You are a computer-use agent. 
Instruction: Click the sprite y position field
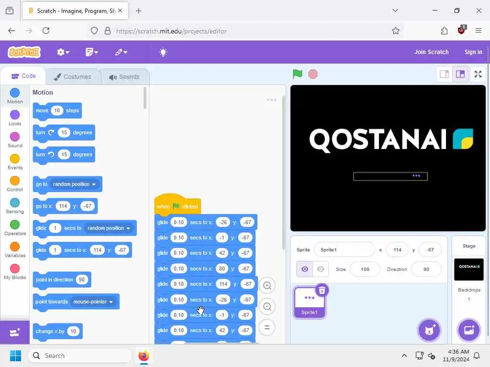430,249
